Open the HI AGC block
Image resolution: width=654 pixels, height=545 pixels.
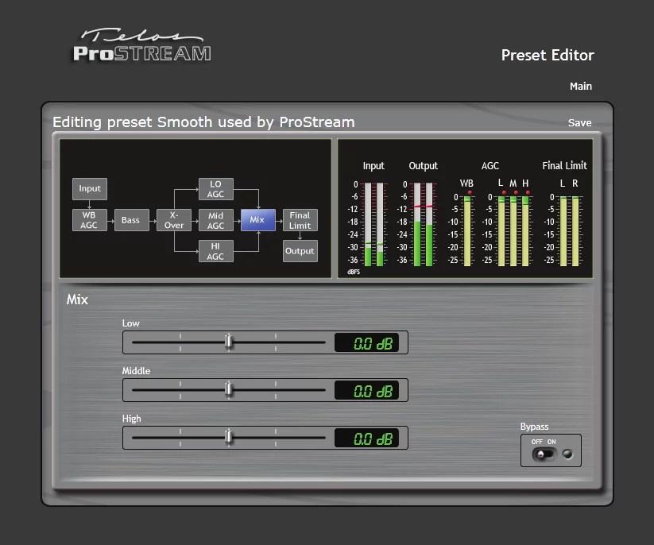(x=215, y=251)
